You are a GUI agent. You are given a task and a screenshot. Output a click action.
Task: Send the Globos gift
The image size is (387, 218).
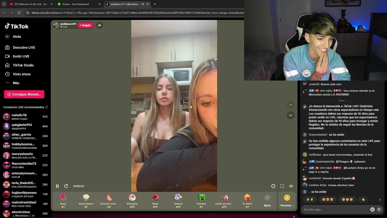(178, 201)
